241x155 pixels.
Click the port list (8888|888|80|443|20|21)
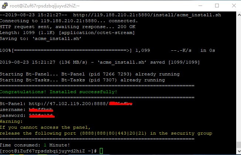point(113,133)
